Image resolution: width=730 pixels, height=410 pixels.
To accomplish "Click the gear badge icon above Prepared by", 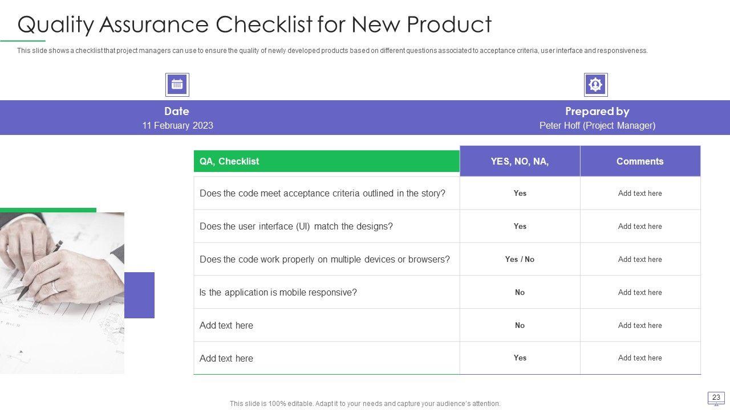I will coord(595,85).
